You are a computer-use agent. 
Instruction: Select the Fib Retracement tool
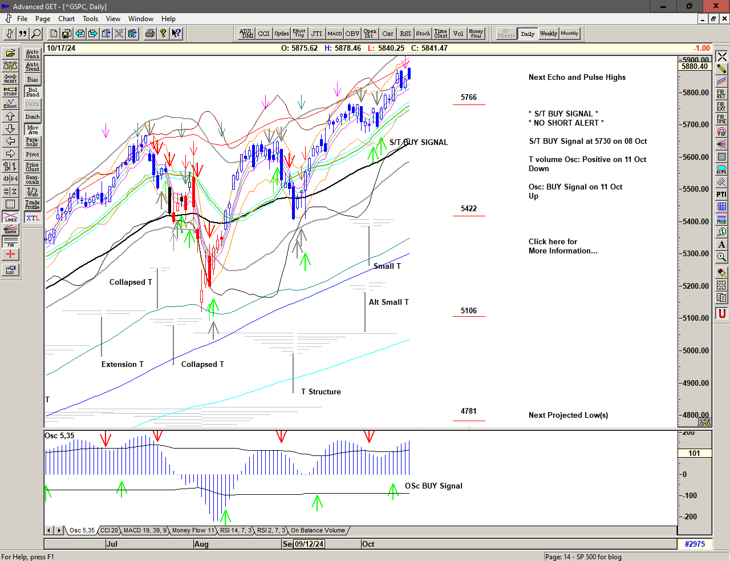721,94
